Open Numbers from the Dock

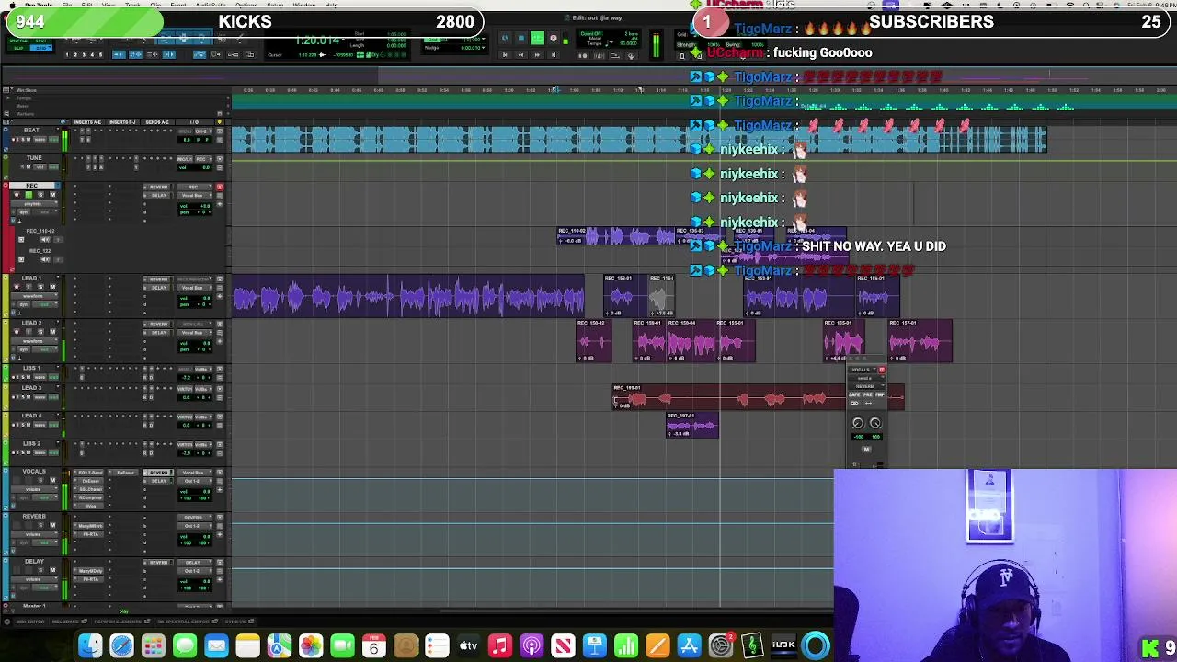tap(626, 646)
